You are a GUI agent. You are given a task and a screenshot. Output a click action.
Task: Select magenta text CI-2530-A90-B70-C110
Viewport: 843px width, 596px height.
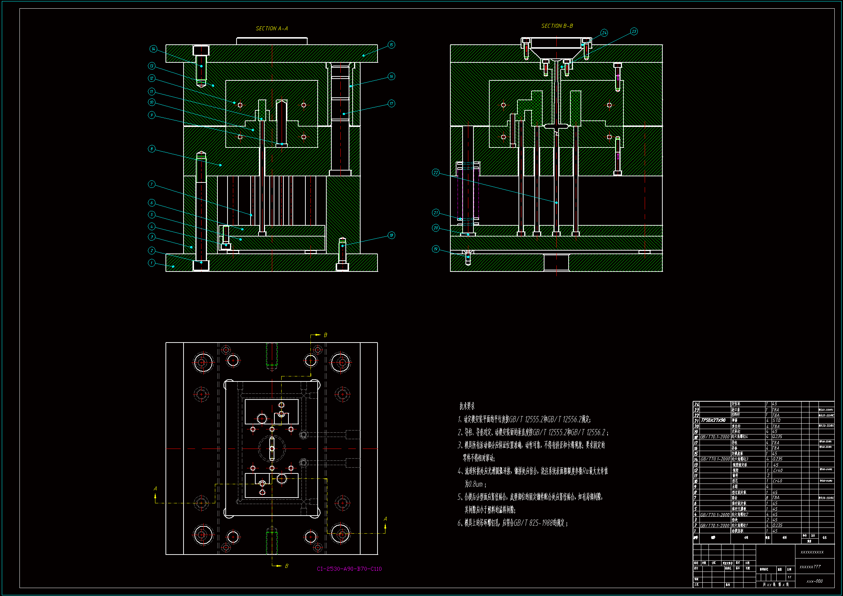349,569
